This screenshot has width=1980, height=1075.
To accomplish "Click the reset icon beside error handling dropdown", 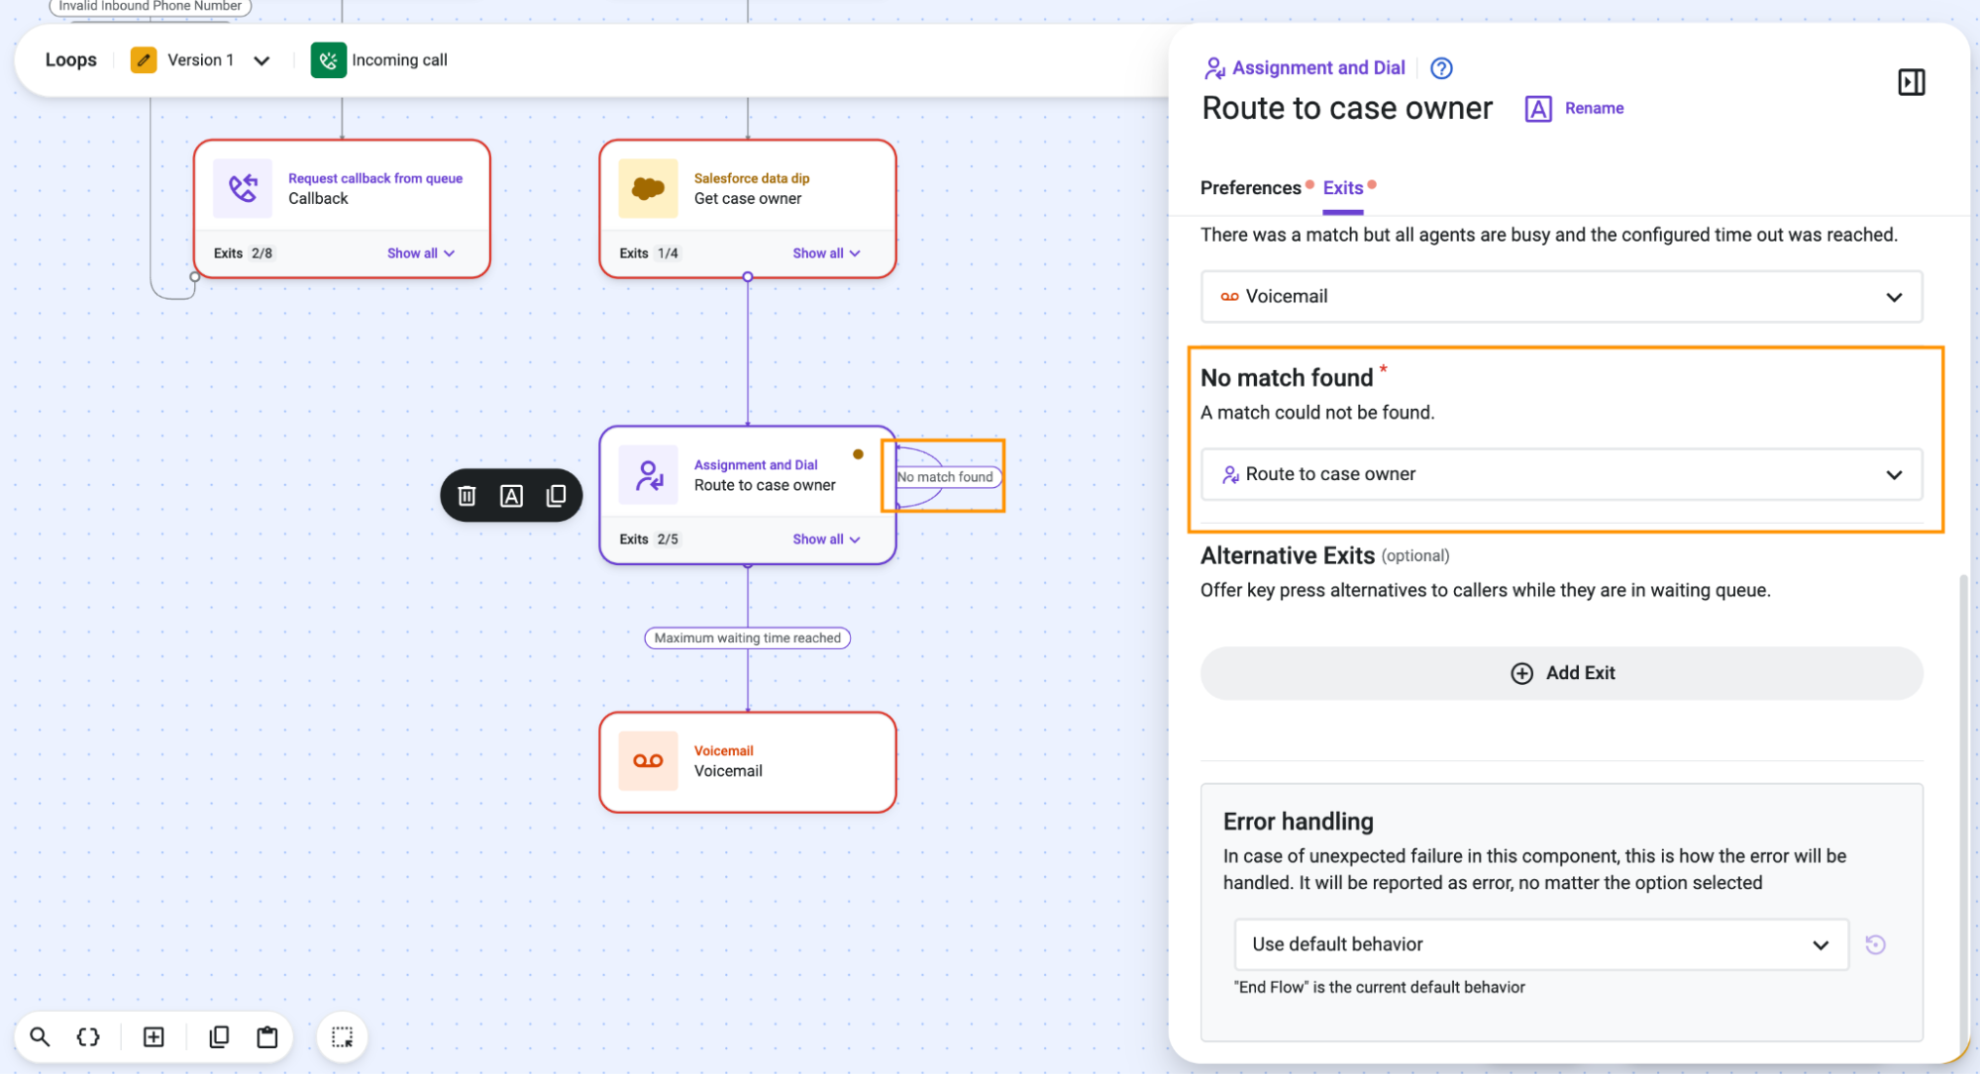I will click(1875, 944).
